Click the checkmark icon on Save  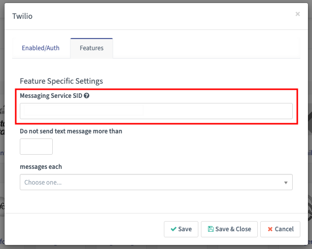pos(174,229)
